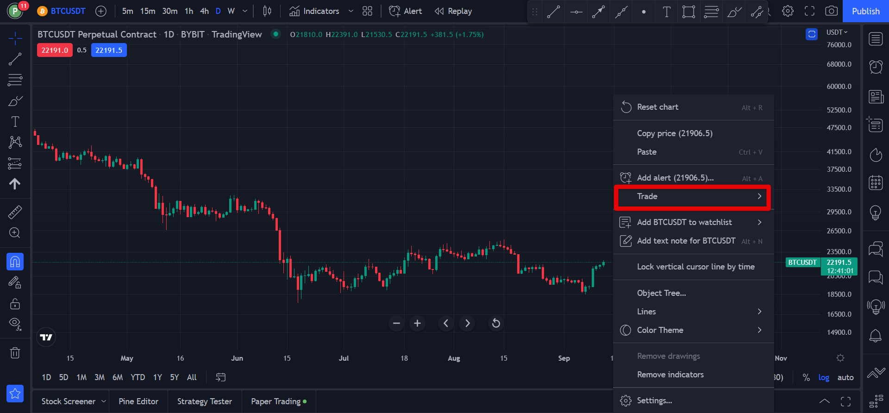Expand the timeframe interval dropdown arrow
Viewport: 889px width, 413px height.
pos(245,11)
